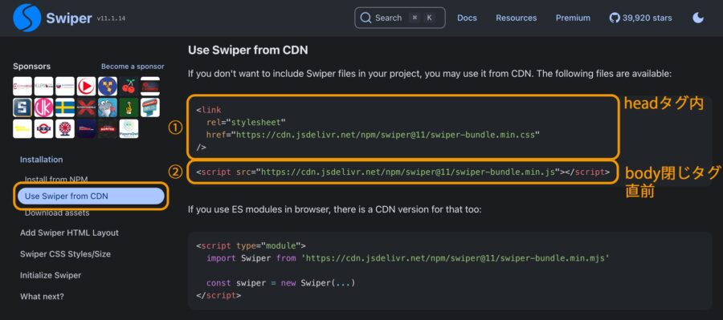723x320 pixels.
Task: Open green giraffe sponsor logo
Action: click(x=129, y=107)
